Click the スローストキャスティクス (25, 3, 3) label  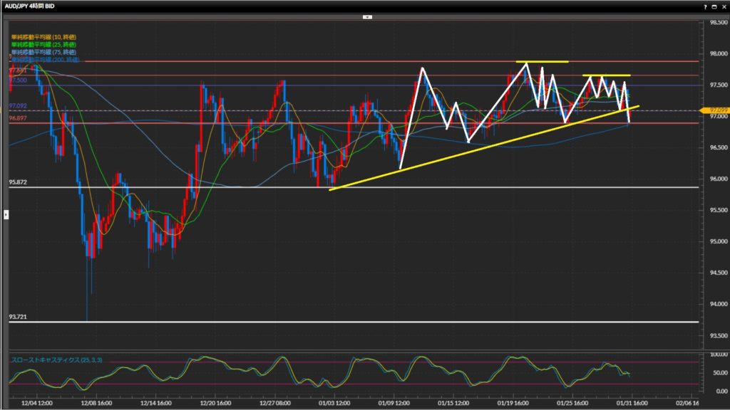[56, 360]
